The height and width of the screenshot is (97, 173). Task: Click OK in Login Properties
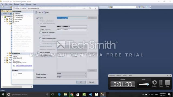click(81, 82)
